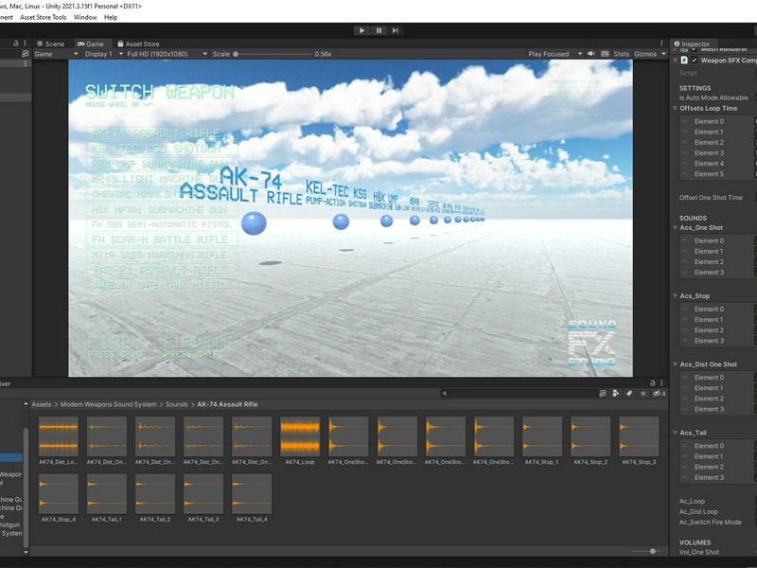
Task: Select the AK74_Stop_3 audio clip
Action: [x=639, y=441]
